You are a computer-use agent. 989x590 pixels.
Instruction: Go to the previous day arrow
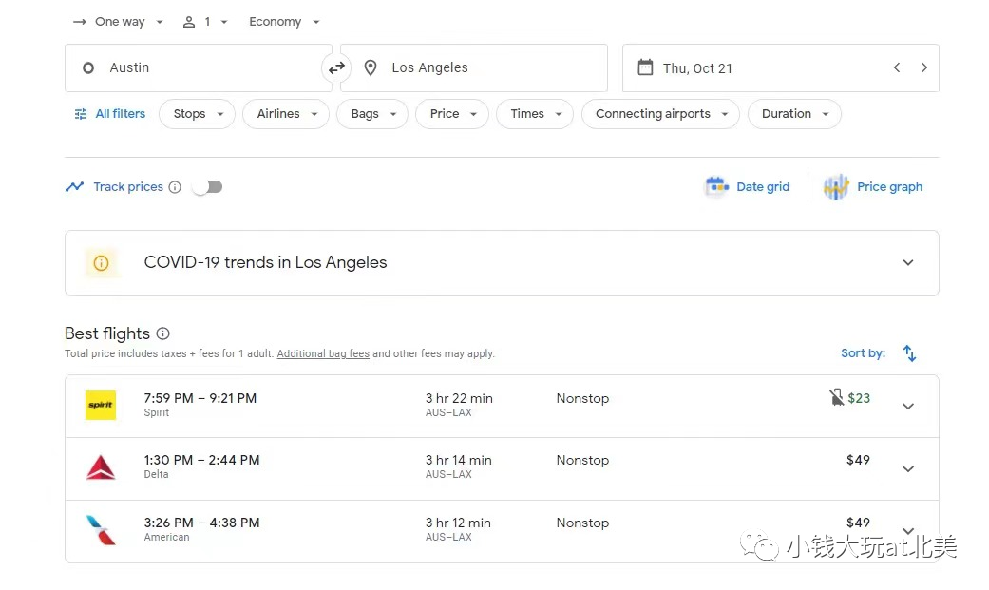coord(896,68)
